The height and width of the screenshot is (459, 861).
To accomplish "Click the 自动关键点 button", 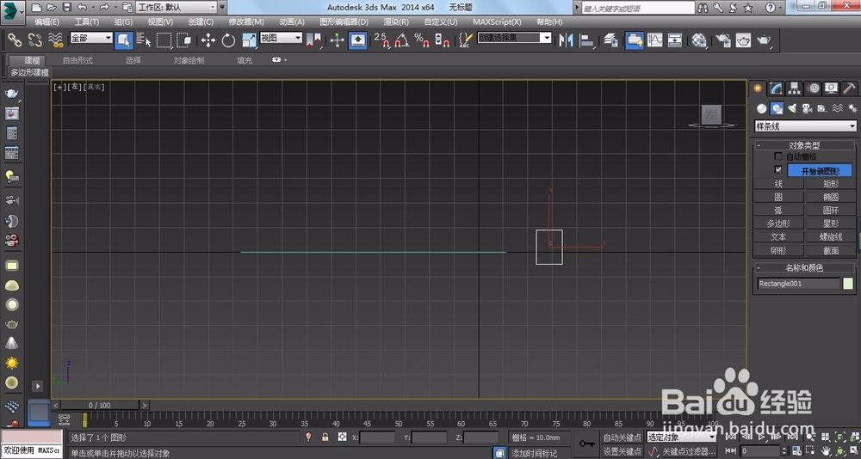I will tap(623, 437).
